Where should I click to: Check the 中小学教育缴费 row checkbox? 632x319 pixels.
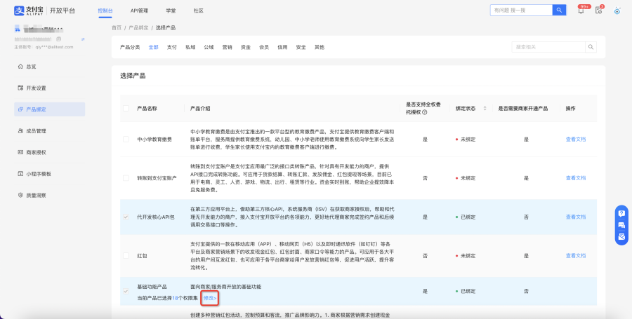click(126, 140)
